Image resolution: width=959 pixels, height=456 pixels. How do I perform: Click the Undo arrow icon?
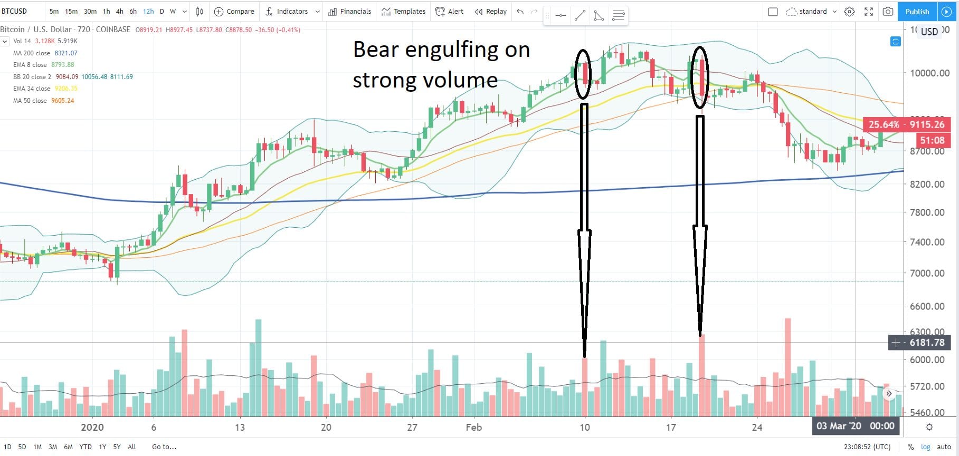point(520,12)
